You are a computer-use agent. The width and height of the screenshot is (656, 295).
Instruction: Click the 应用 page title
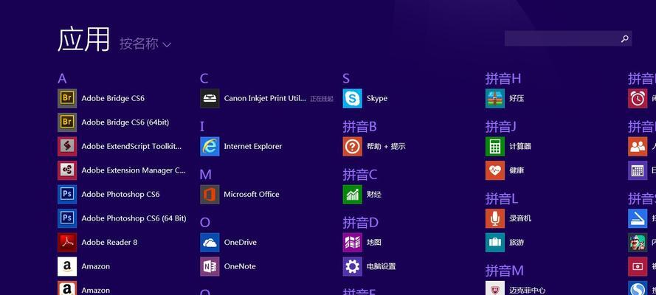tap(83, 39)
